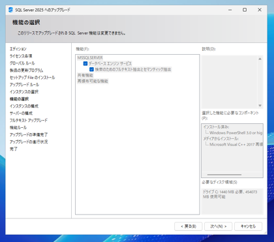The width and height of the screenshot is (274, 242).
Task: Click アップグレード ルール step in sidebar
Action: (x=24, y=85)
